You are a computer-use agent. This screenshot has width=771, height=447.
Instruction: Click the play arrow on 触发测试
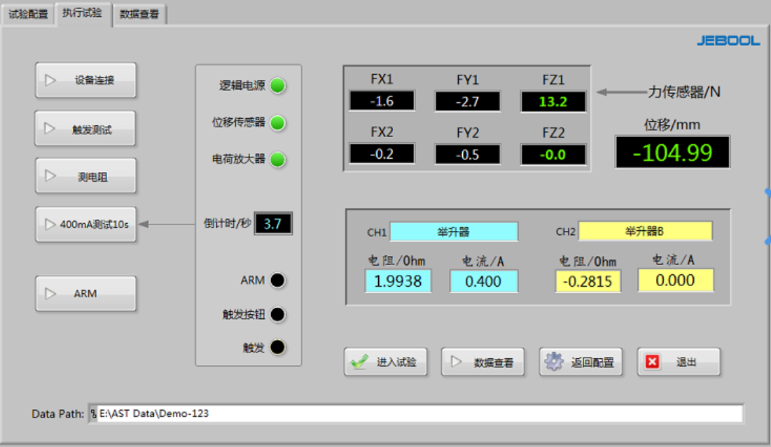[50, 129]
